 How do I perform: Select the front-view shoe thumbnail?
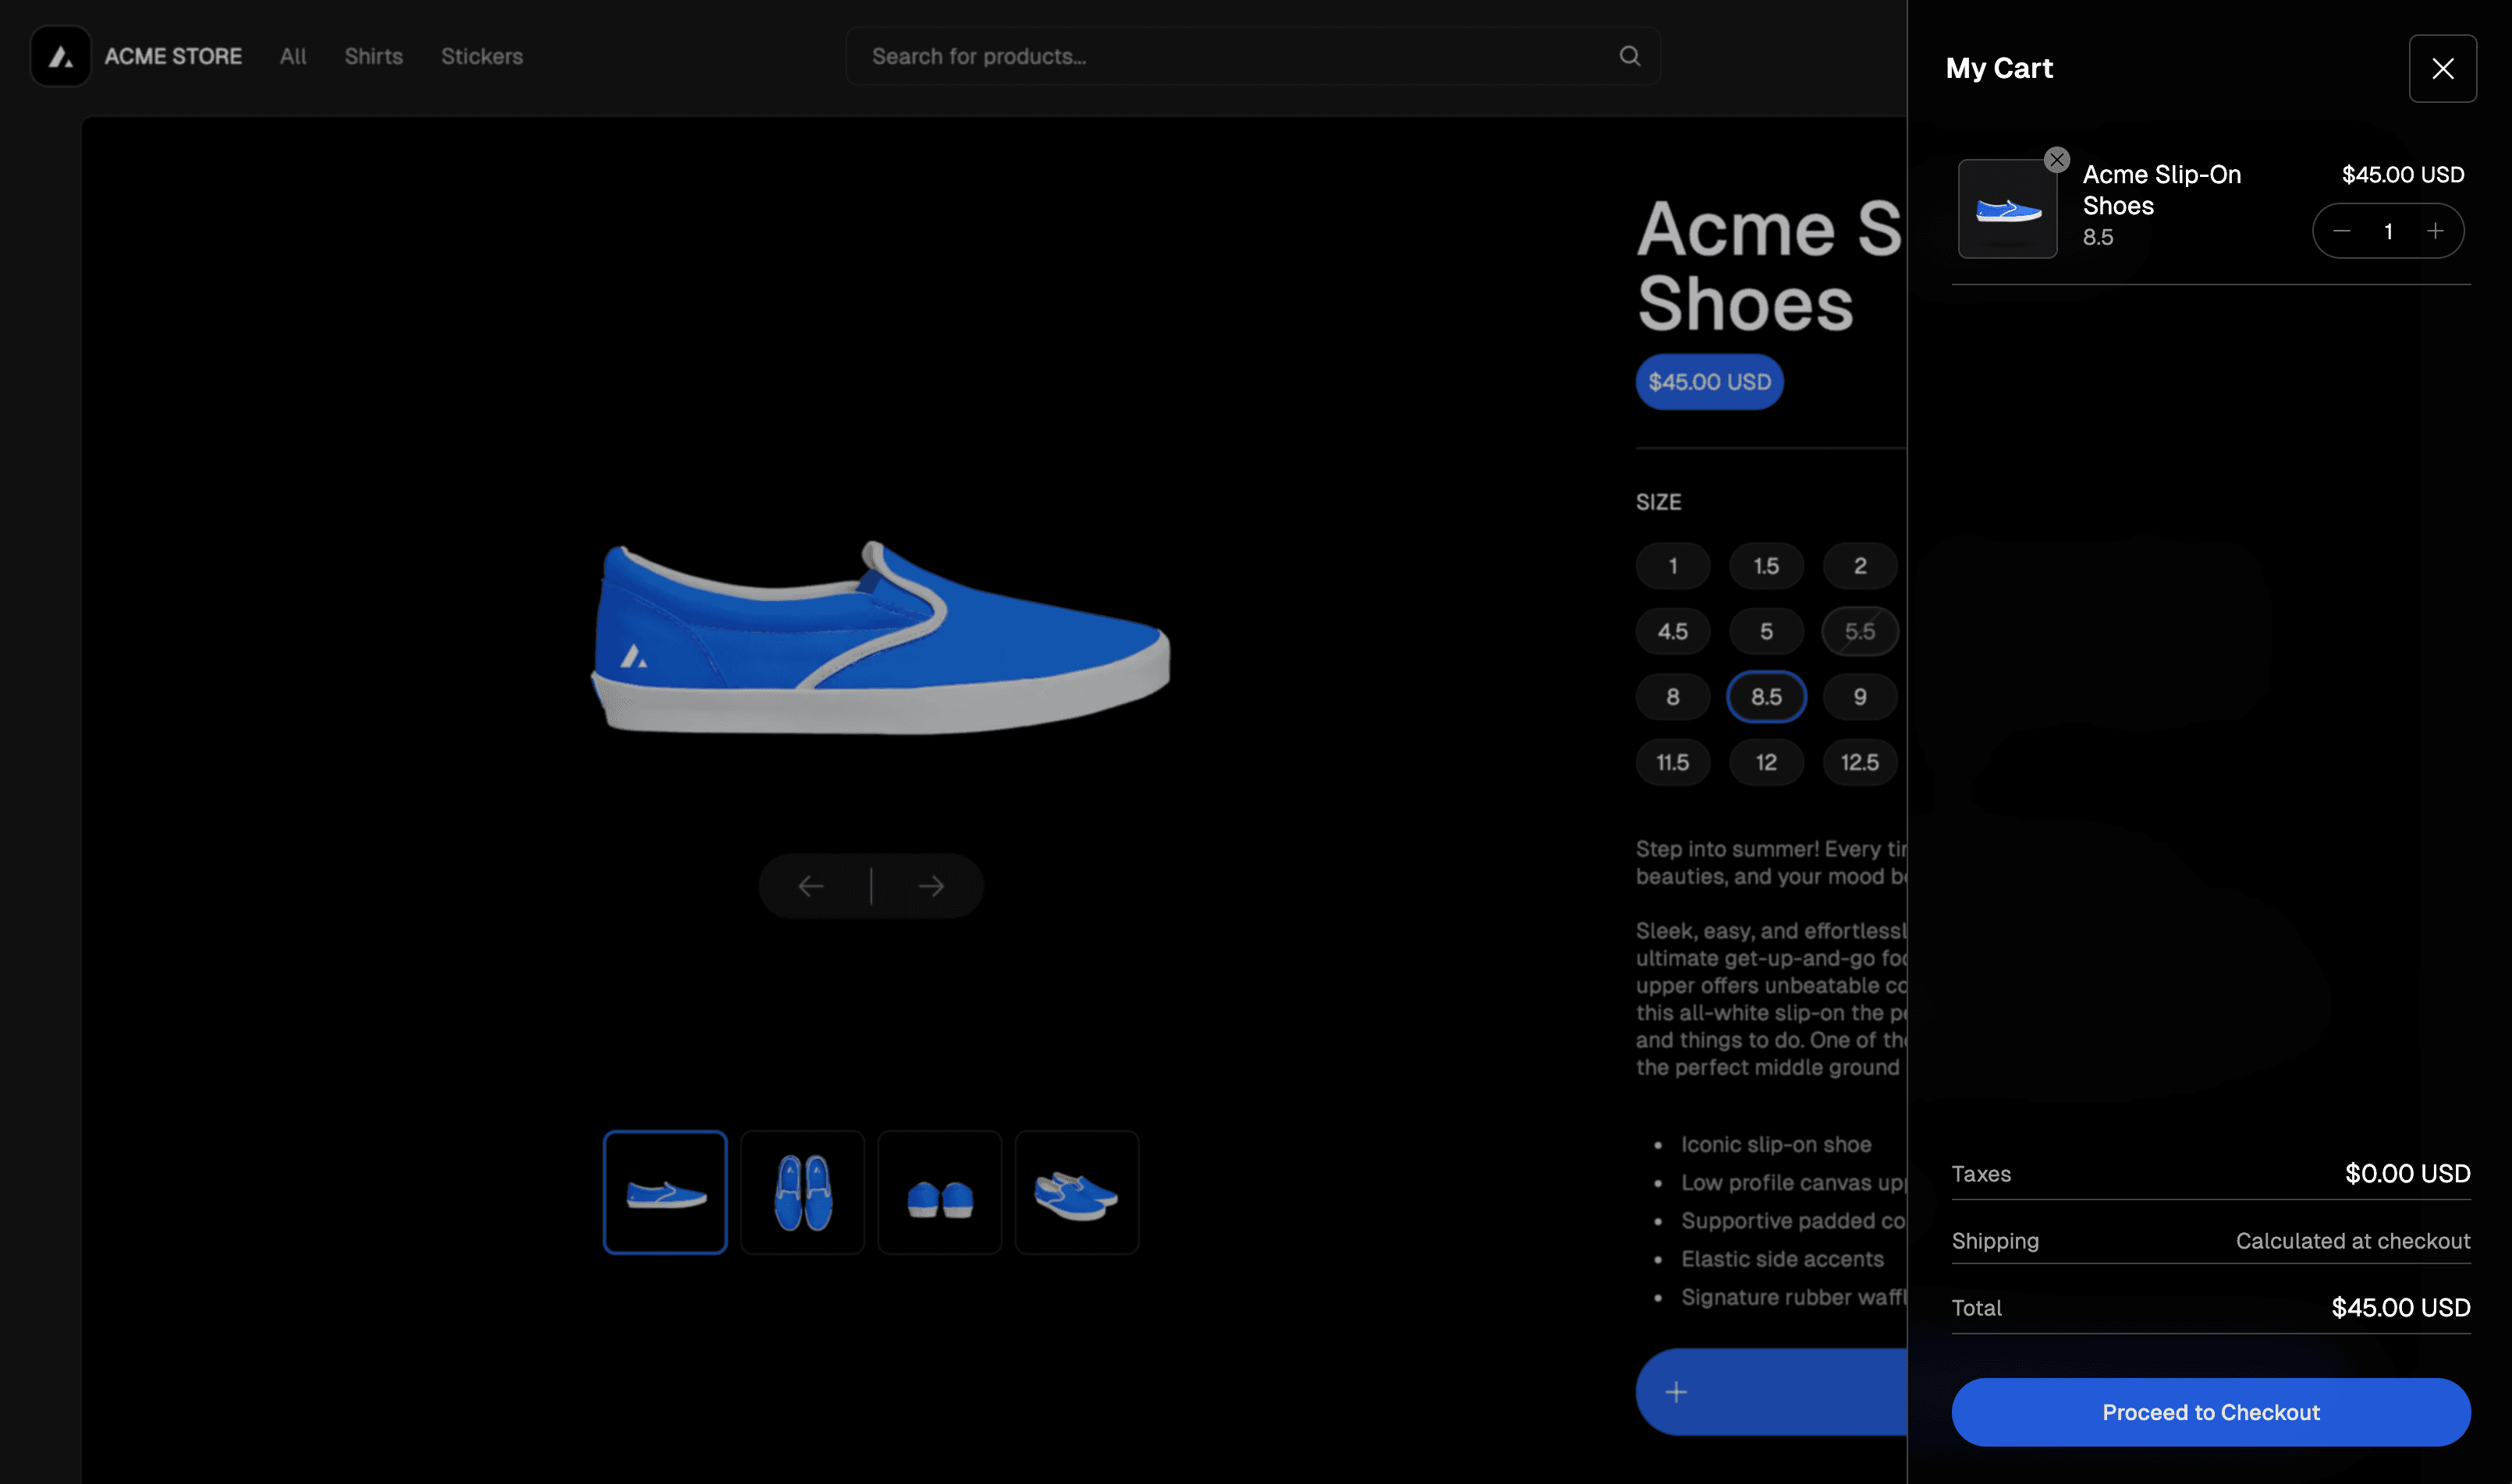point(938,1192)
